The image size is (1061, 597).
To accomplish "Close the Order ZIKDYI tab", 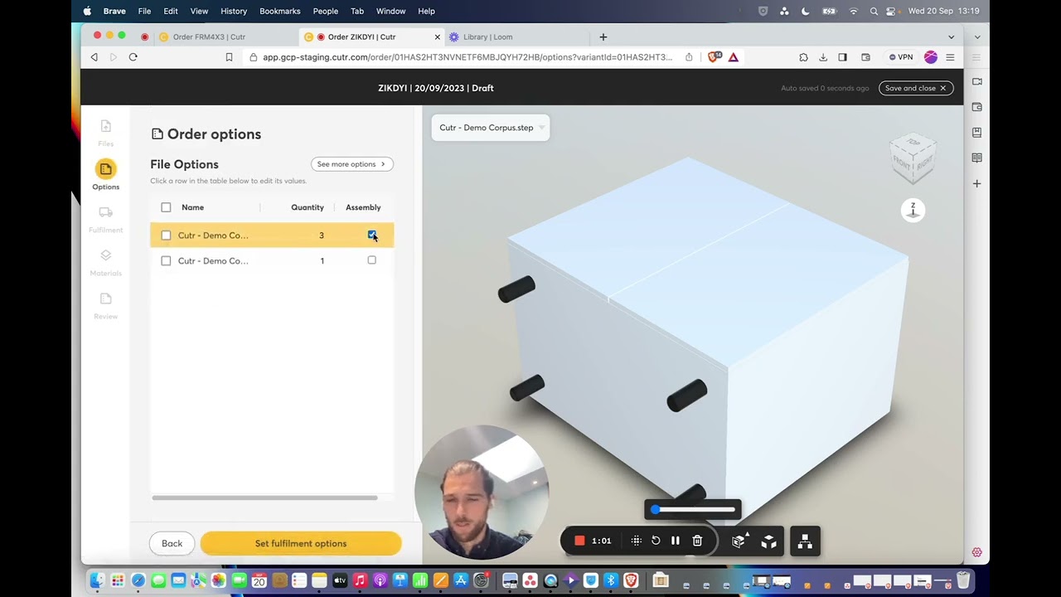I will (437, 36).
